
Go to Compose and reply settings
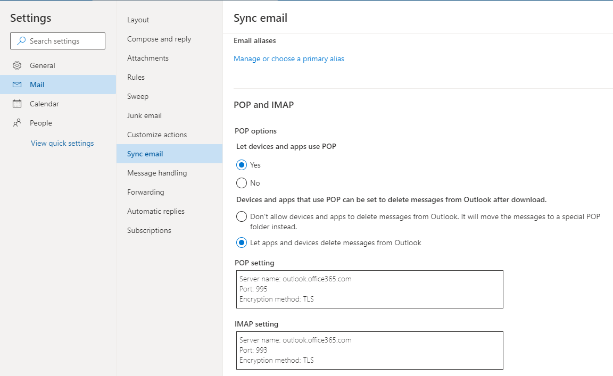pos(159,39)
